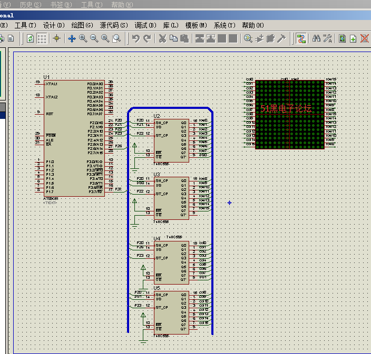Open the Design Explorer icon
Image resolution: width=371 pixels, height=354 pixels.
(342, 38)
